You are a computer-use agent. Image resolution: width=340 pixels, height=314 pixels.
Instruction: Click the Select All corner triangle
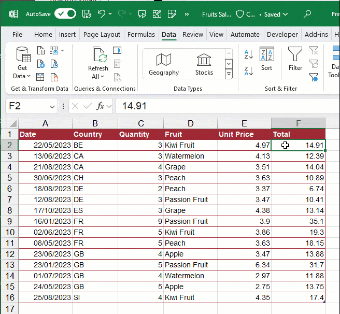pos(13,123)
